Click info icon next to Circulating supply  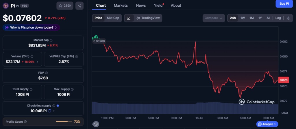point(54,106)
